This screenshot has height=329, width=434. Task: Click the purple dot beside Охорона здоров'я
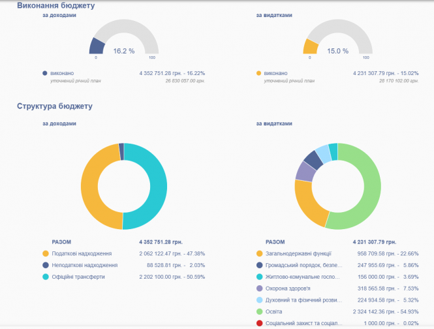tap(260, 289)
